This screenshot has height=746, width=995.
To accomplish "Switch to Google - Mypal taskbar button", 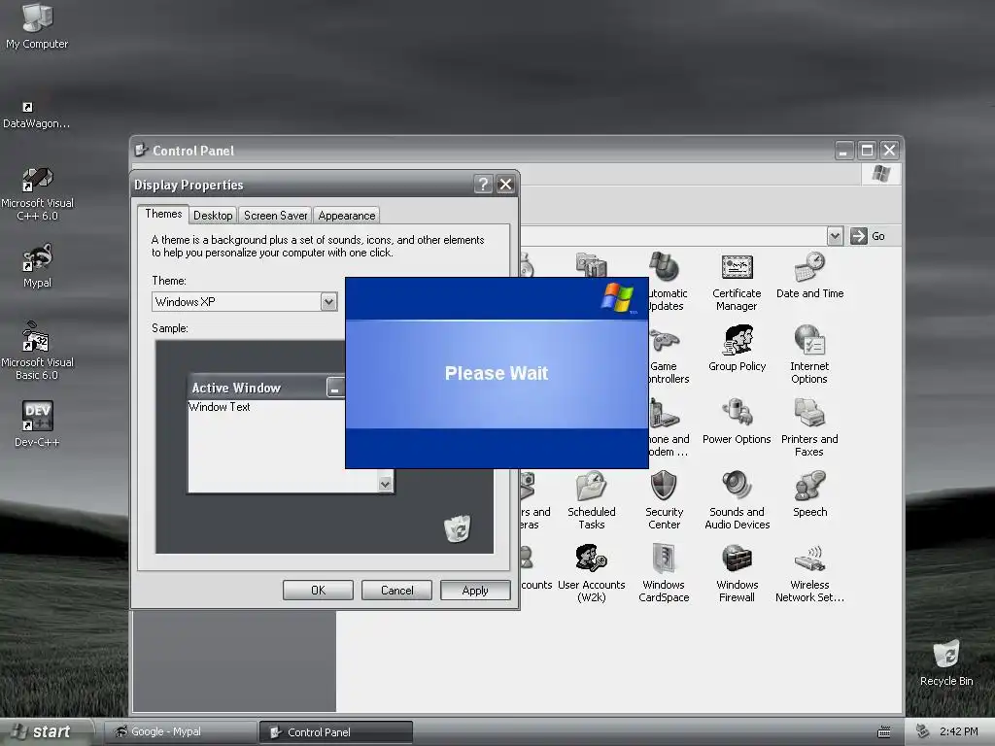I will point(180,732).
